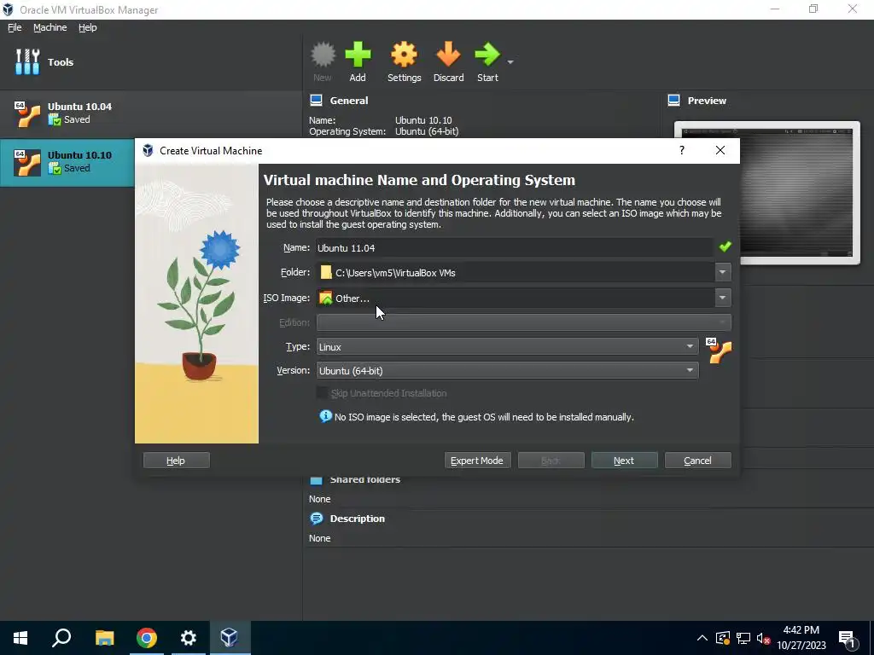The width and height of the screenshot is (874, 655).
Task: Click the green Start arrow icon
Action: pyautogui.click(x=487, y=55)
